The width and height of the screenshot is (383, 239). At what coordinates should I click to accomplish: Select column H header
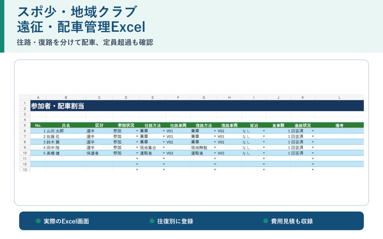point(229,97)
